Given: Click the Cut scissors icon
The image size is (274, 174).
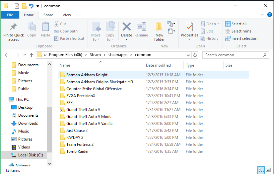Looking at the screenshot, I should 56,24.
